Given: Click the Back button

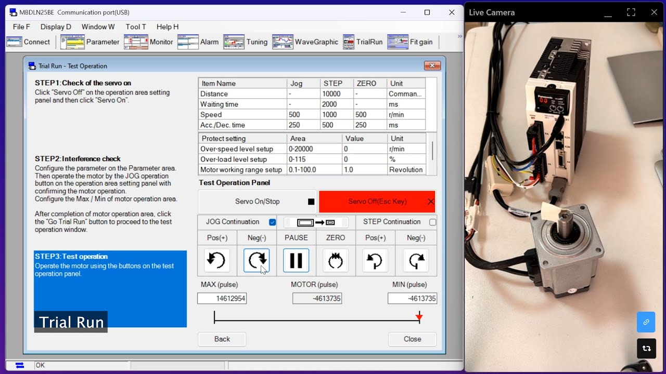Looking at the screenshot, I should tap(222, 339).
